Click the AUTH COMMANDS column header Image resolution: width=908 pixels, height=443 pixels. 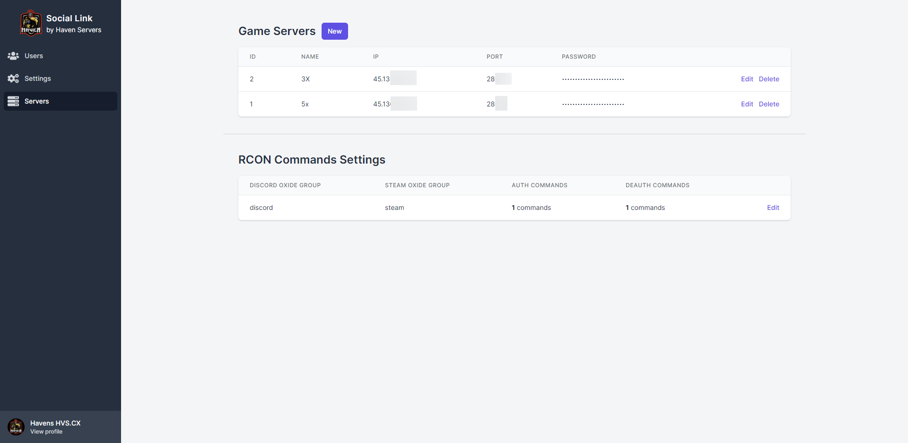point(540,185)
